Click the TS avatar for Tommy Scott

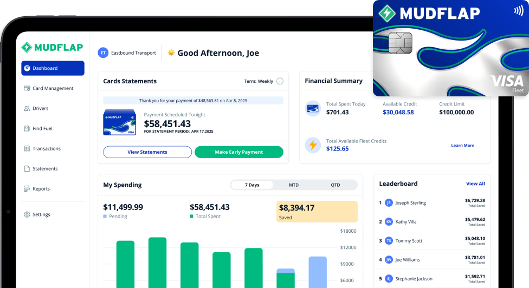click(x=389, y=240)
